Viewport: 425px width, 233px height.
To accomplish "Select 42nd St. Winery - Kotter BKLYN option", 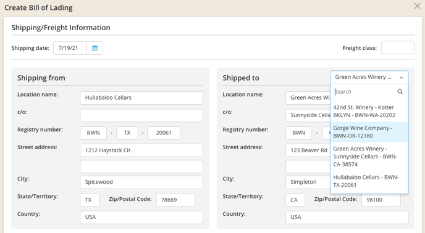I will coord(369,111).
